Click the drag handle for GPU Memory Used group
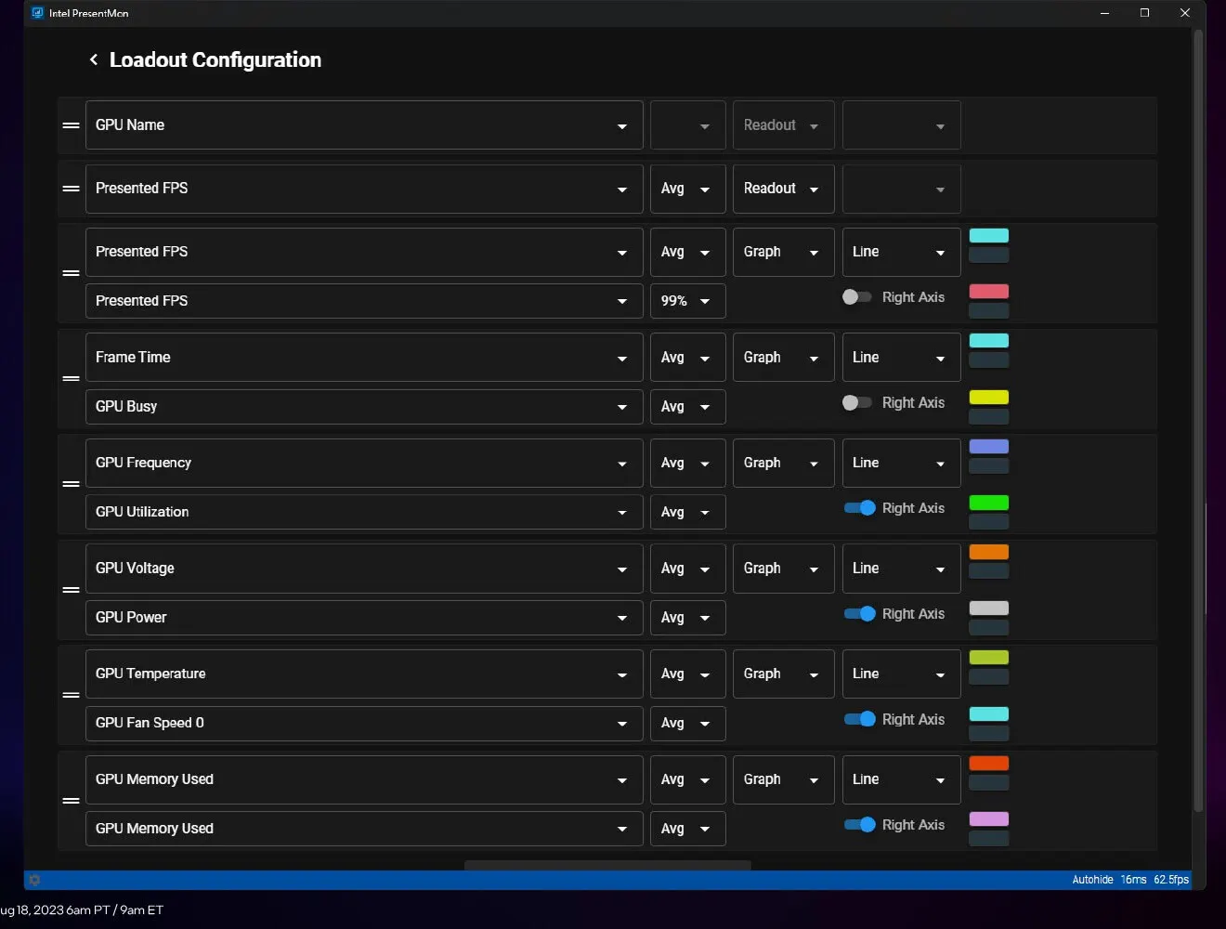Viewport: 1226px width, 929px height. [71, 801]
